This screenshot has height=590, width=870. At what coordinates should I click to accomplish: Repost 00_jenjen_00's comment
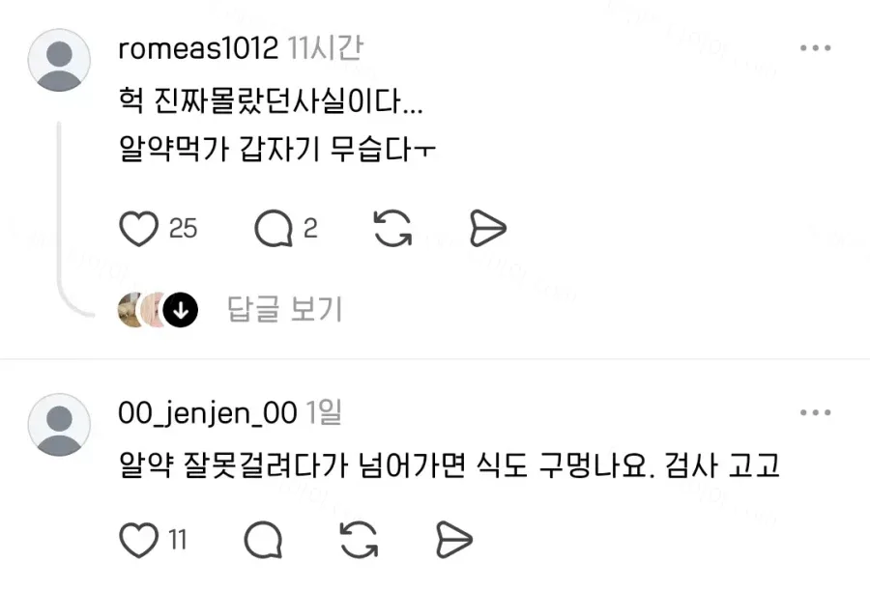(359, 540)
